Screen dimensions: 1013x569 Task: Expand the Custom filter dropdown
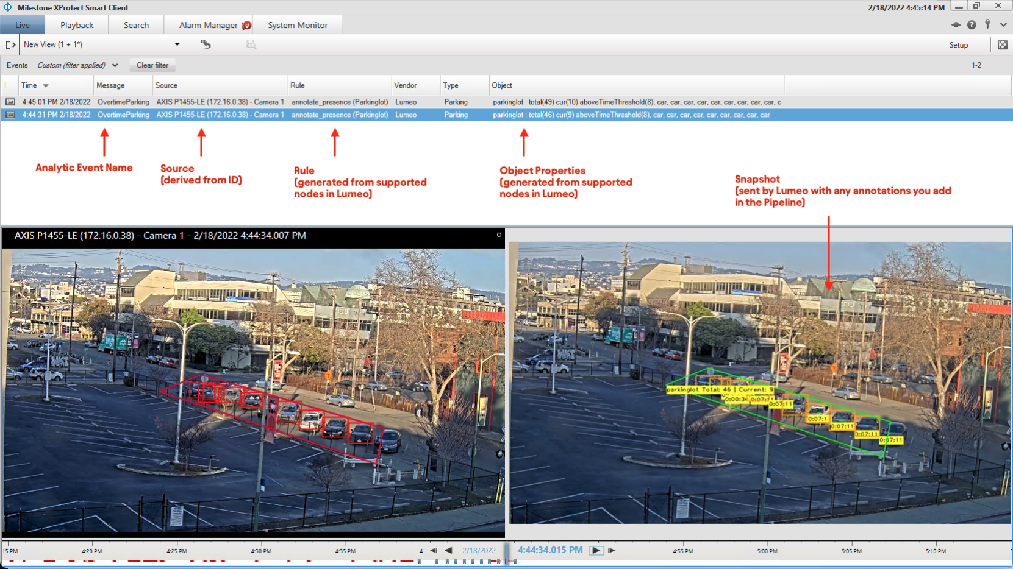(x=115, y=65)
